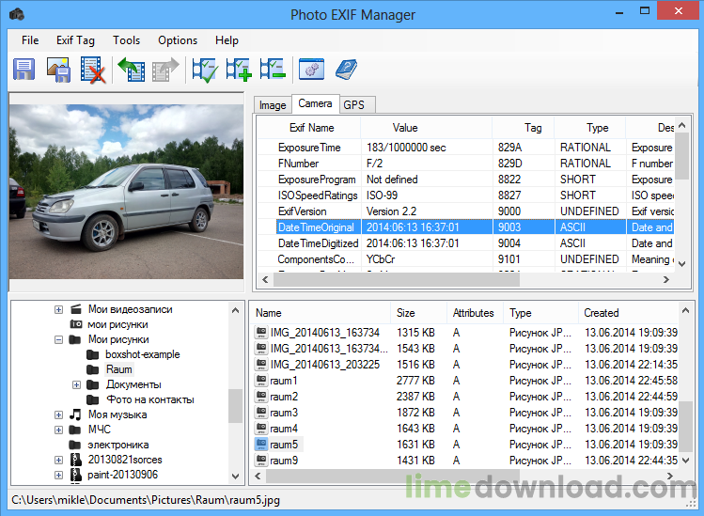
Task: Click the file icon beside IMG_20140613_203225
Action: [x=261, y=365]
